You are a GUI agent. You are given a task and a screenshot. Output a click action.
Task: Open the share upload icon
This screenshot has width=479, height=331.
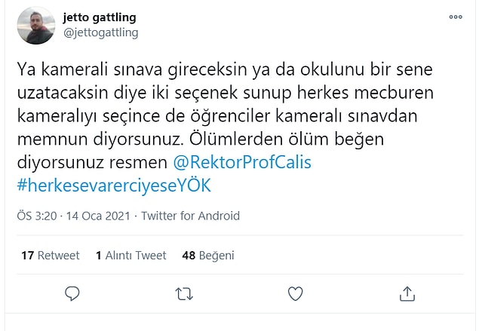coord(407,293)
